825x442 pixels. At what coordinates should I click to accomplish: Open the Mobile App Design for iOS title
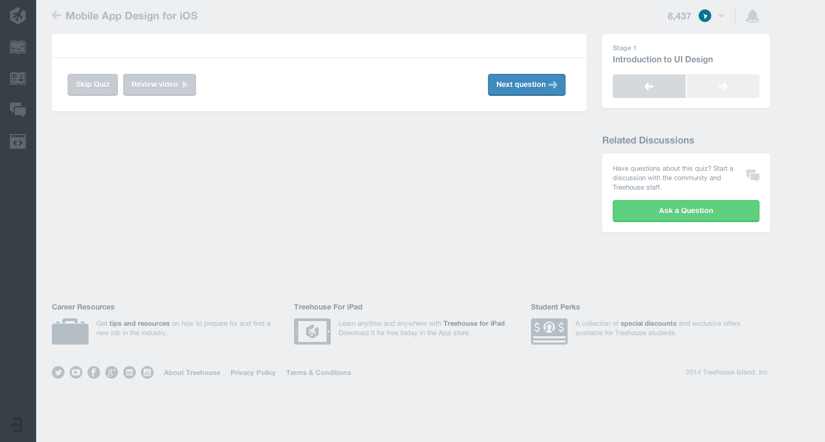pyautogui.click(x=132, y=16)
